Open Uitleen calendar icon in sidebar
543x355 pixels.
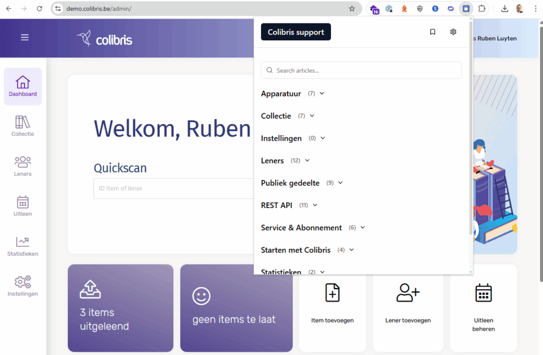pyautogui.click(x=23, y=202)
